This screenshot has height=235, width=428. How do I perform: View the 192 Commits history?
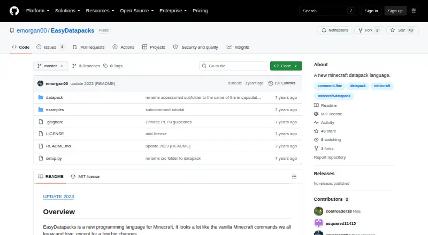tap(282, 83)
